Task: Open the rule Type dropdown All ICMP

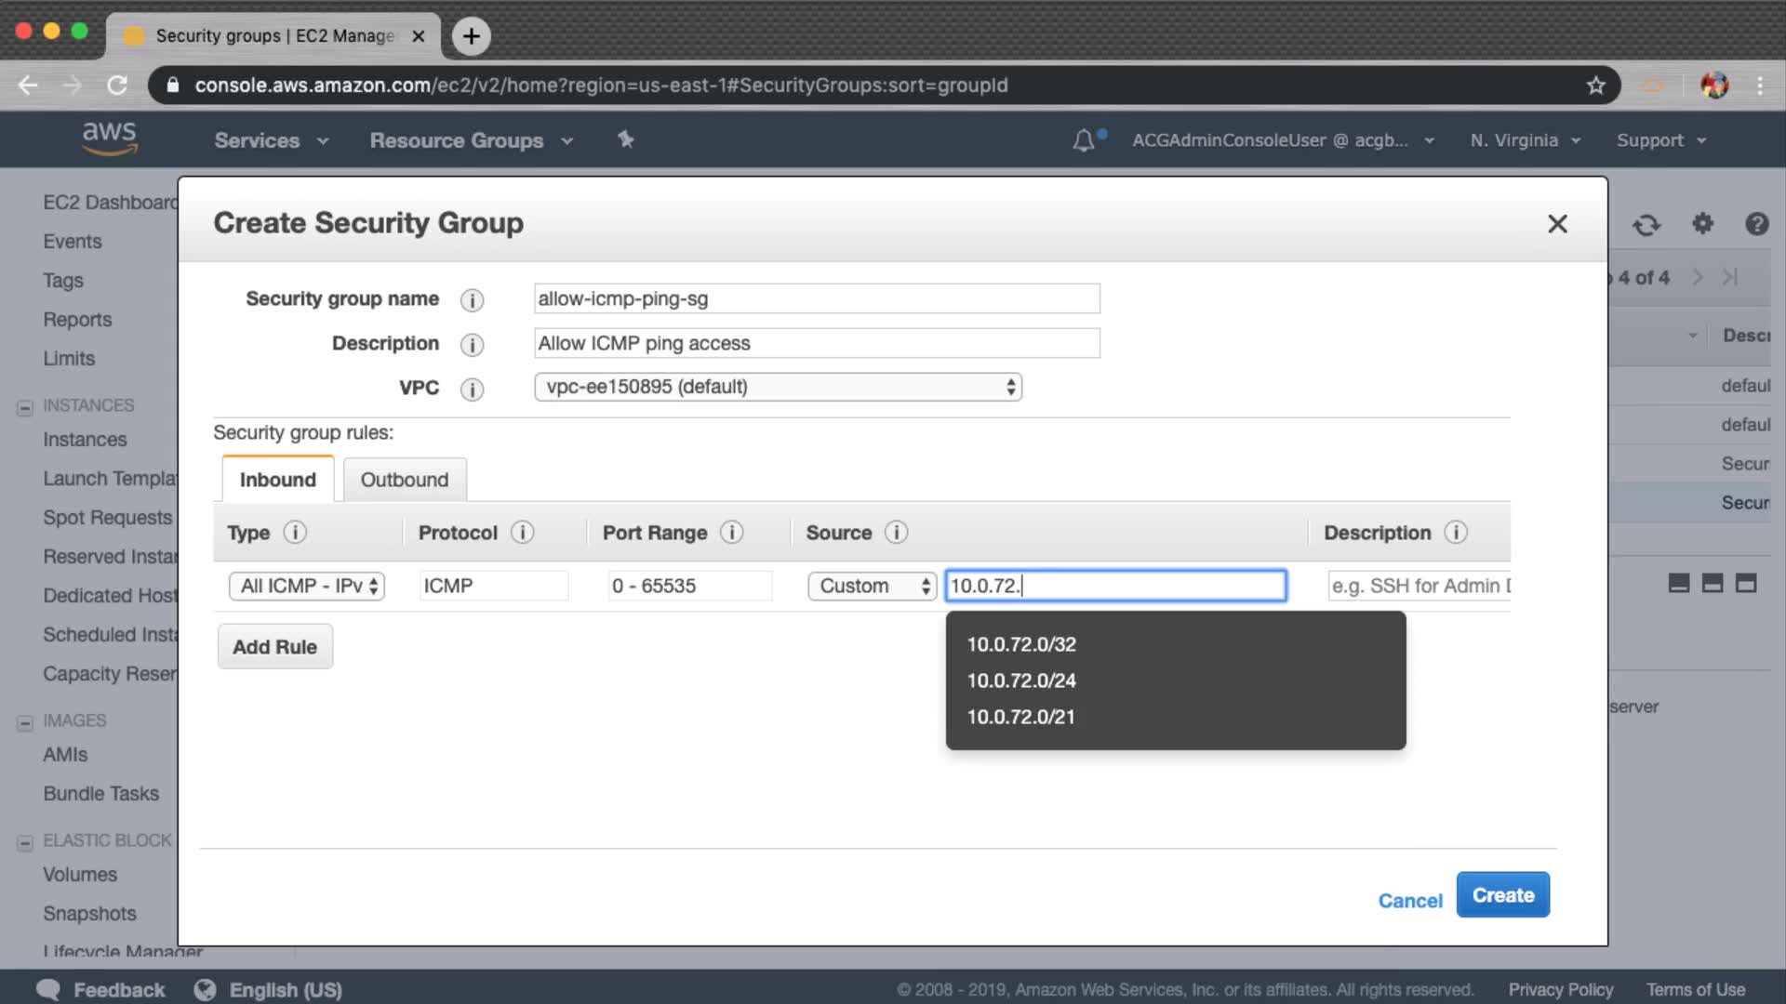Action: click(x=307, y=586)
